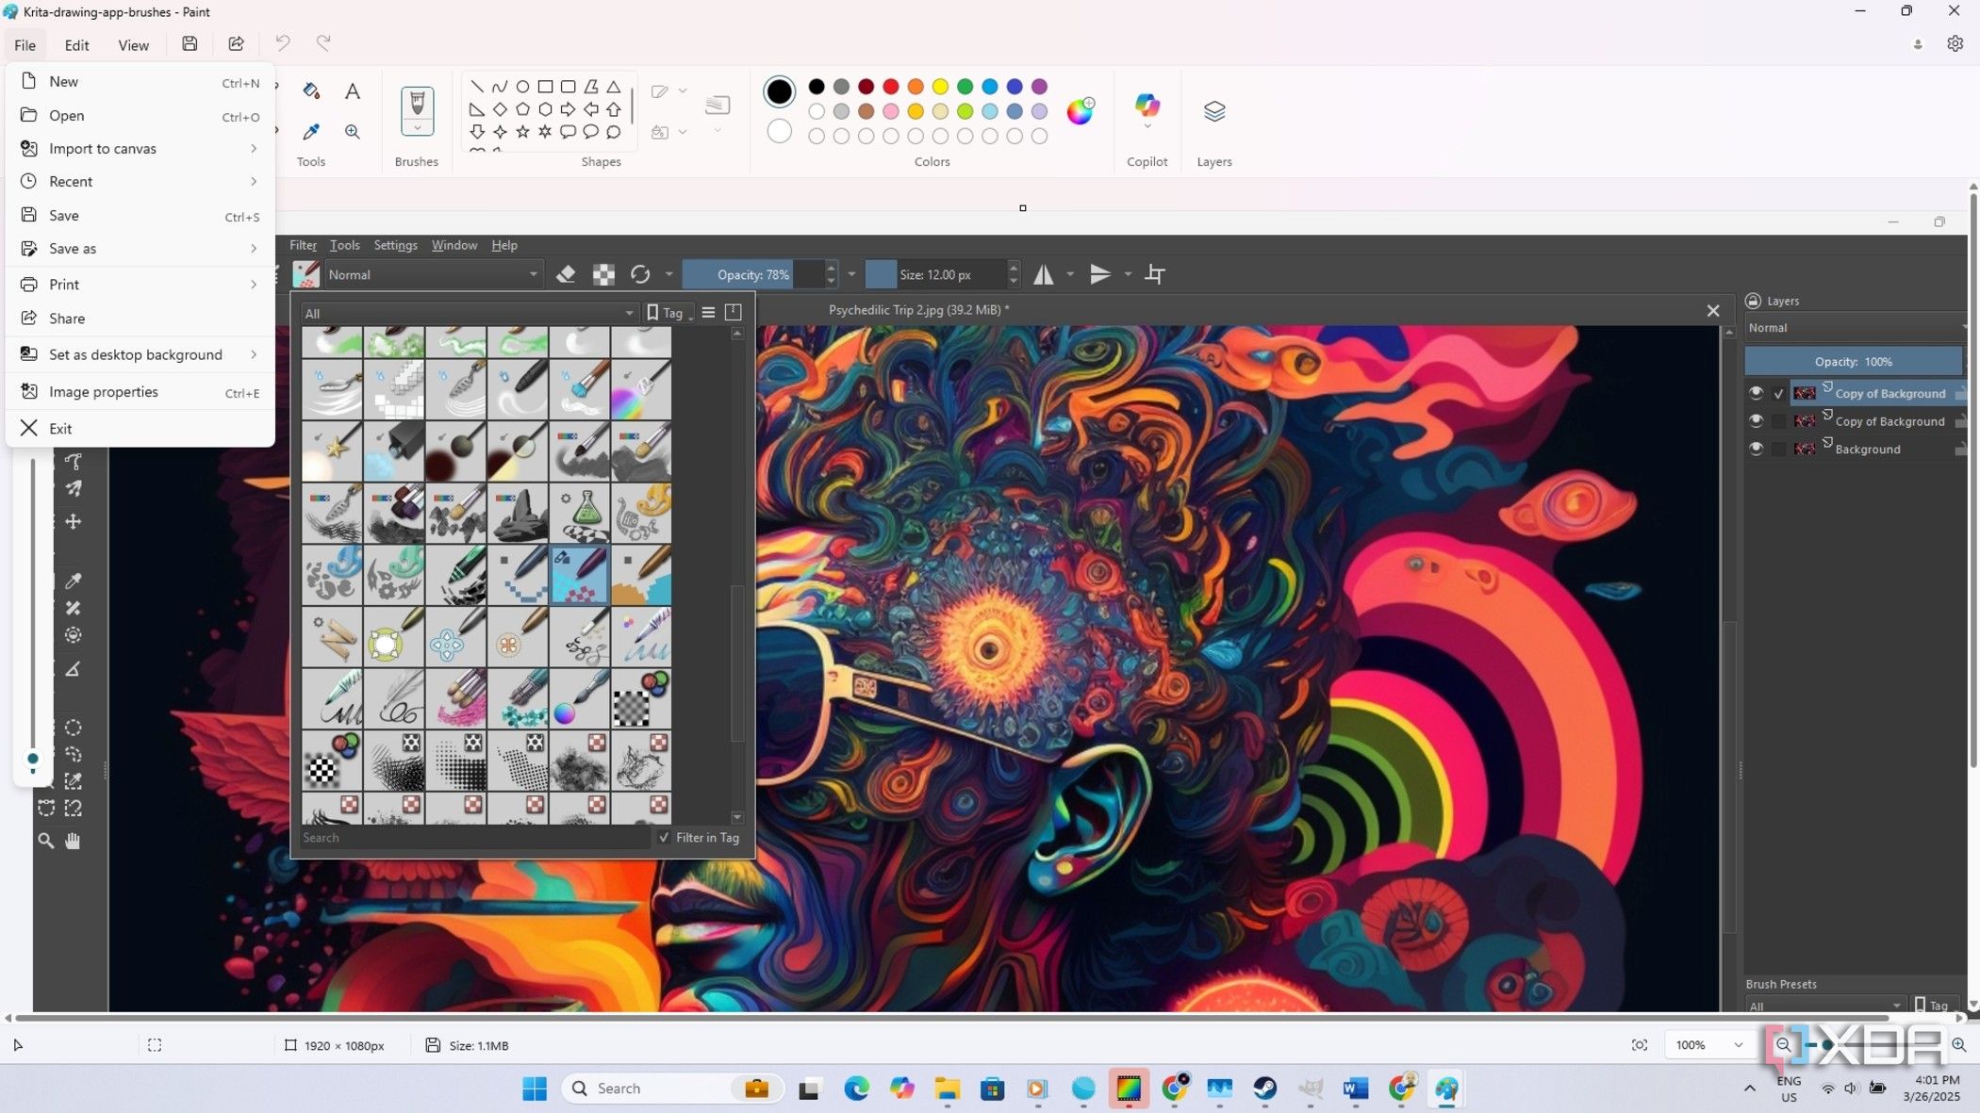
Task: Open the Copilot button in Paint ribbon
Action: (x=1147, y=110)
